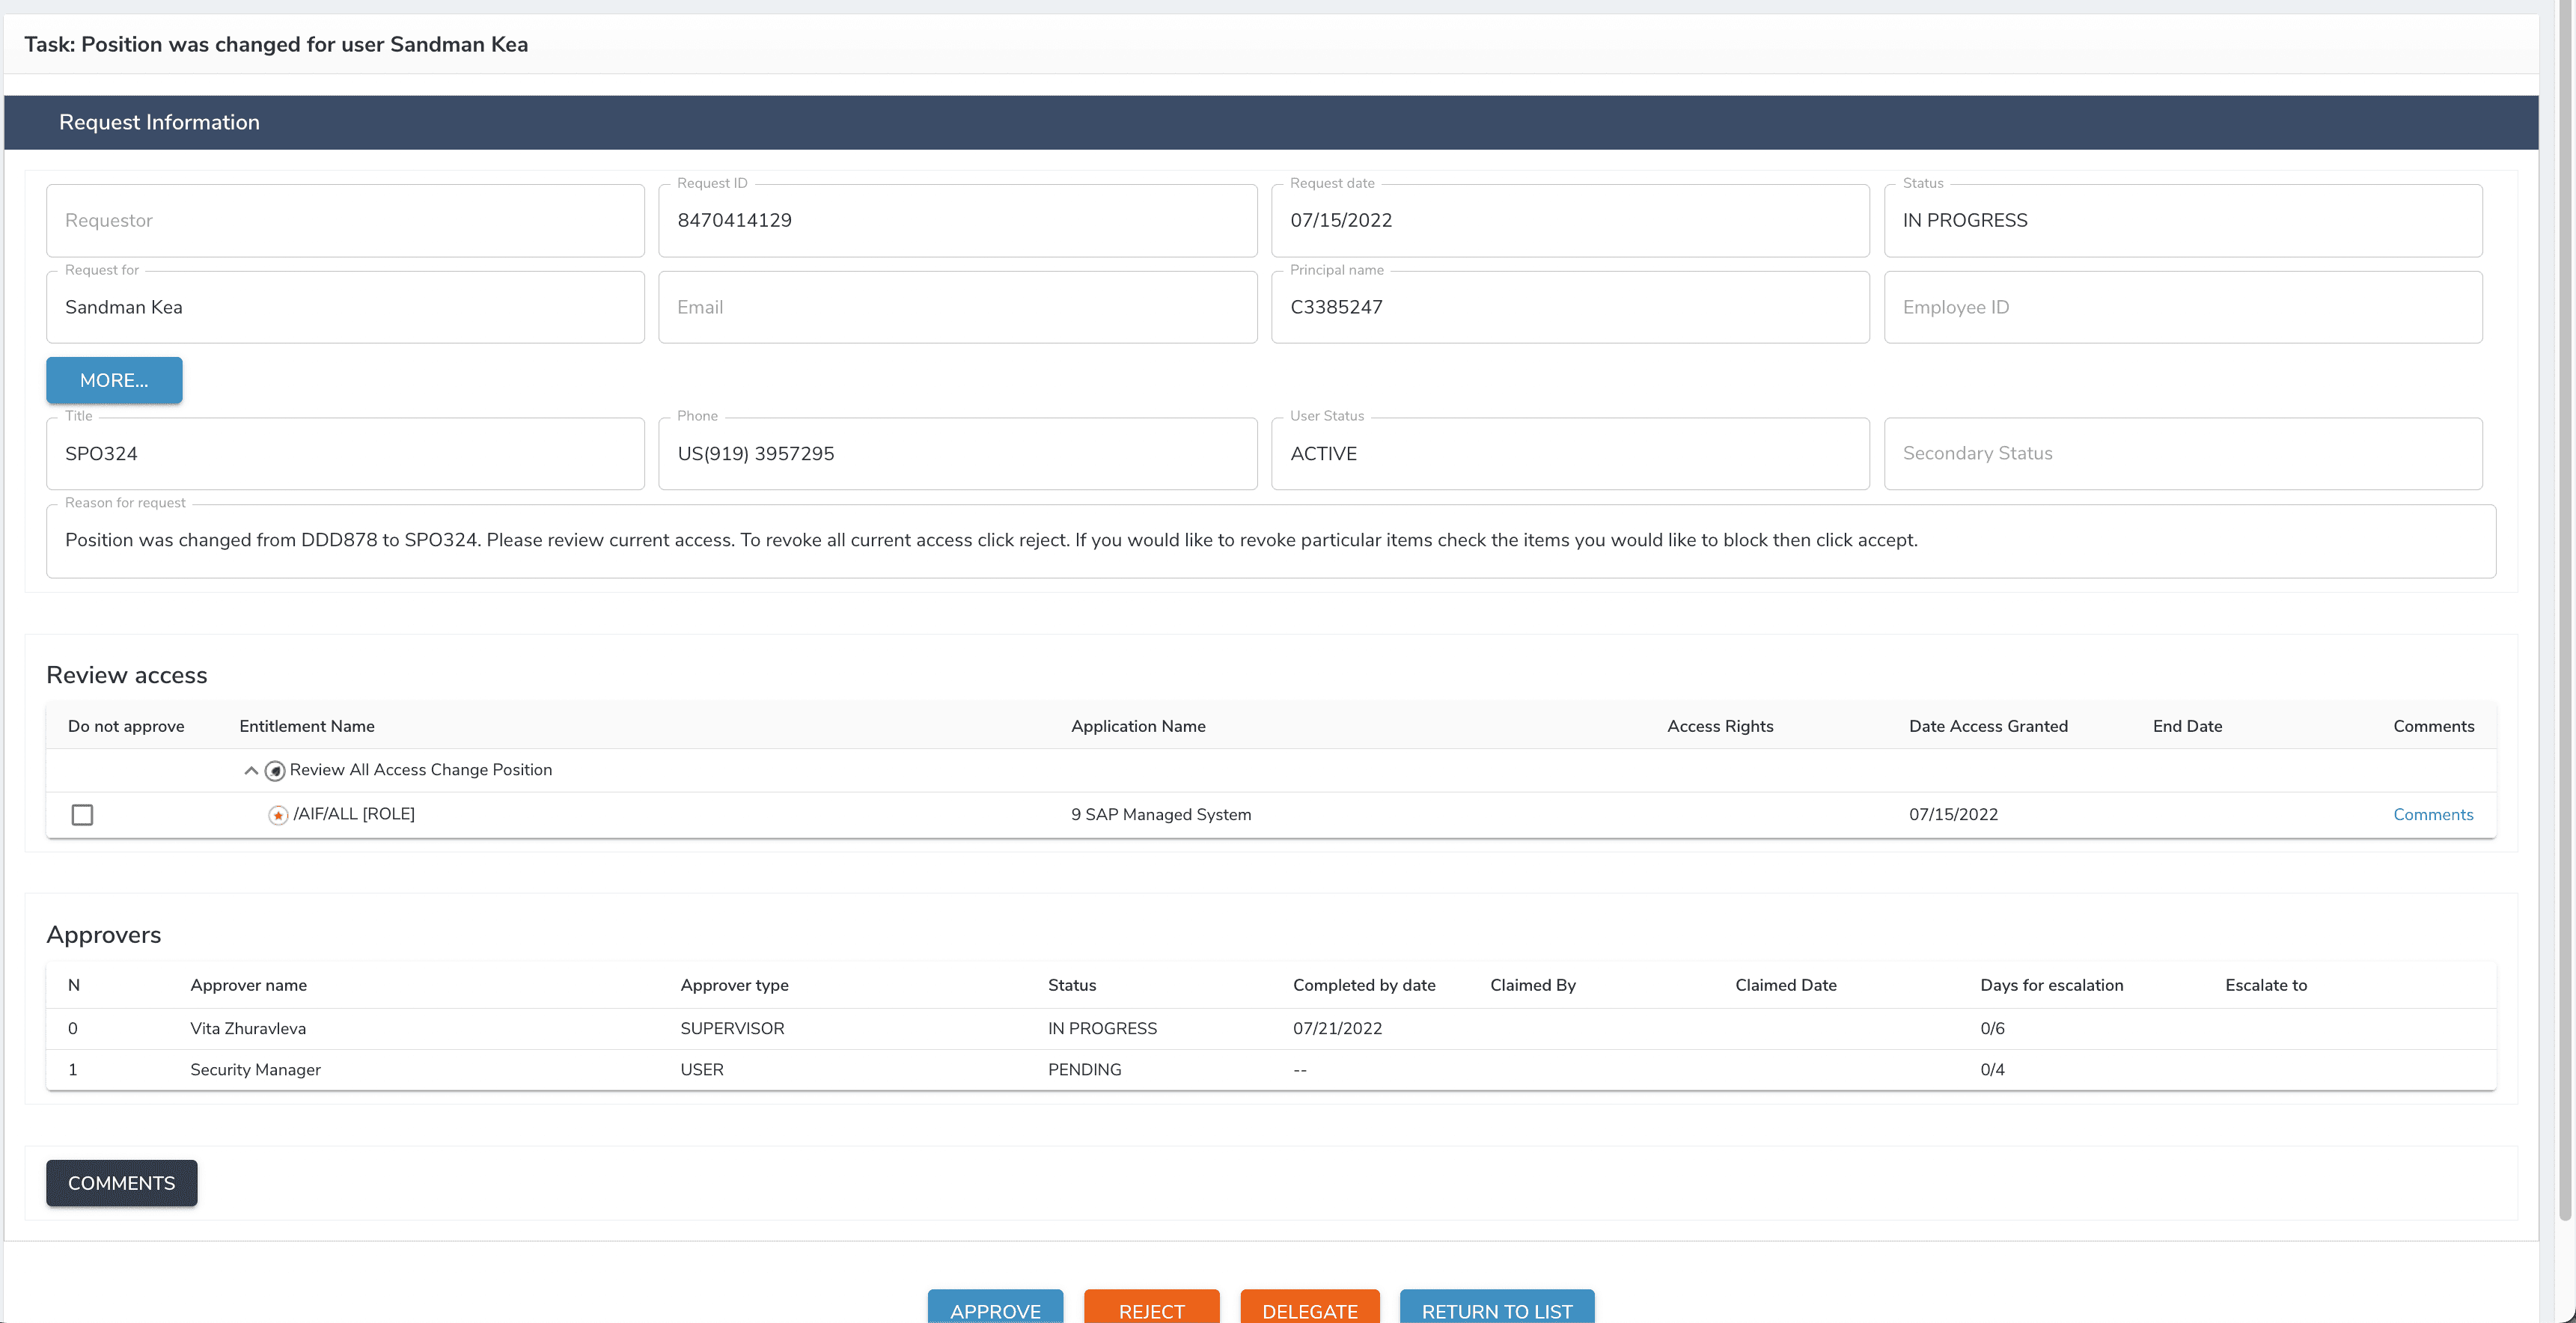
Task: Select the Vita Zhuravleva approver row
Action: [248, 1029]
